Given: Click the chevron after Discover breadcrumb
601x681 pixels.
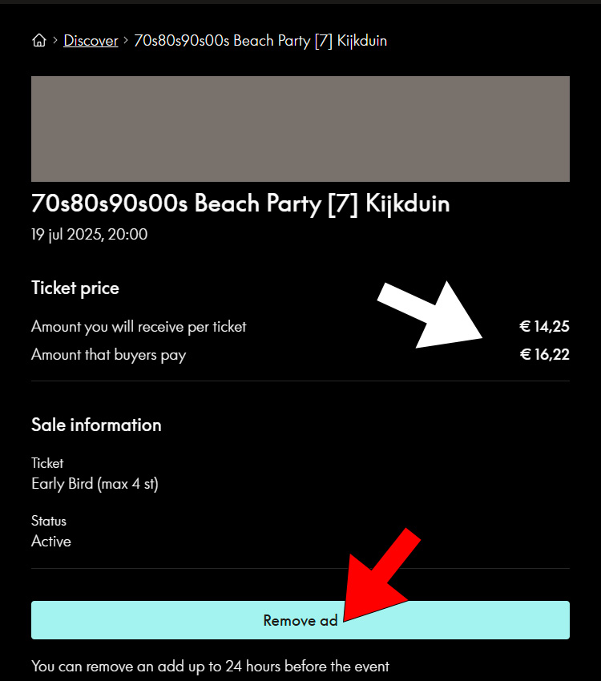Looking at the screenshot, I should coord(126,40).
